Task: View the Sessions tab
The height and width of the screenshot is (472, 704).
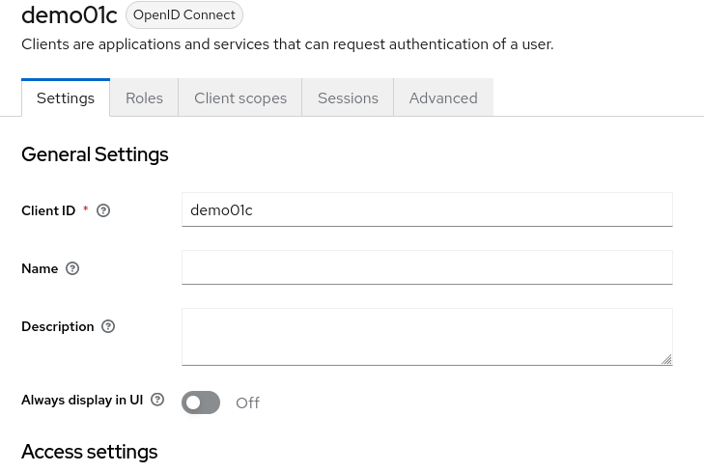Action: [x=348, y=98]
